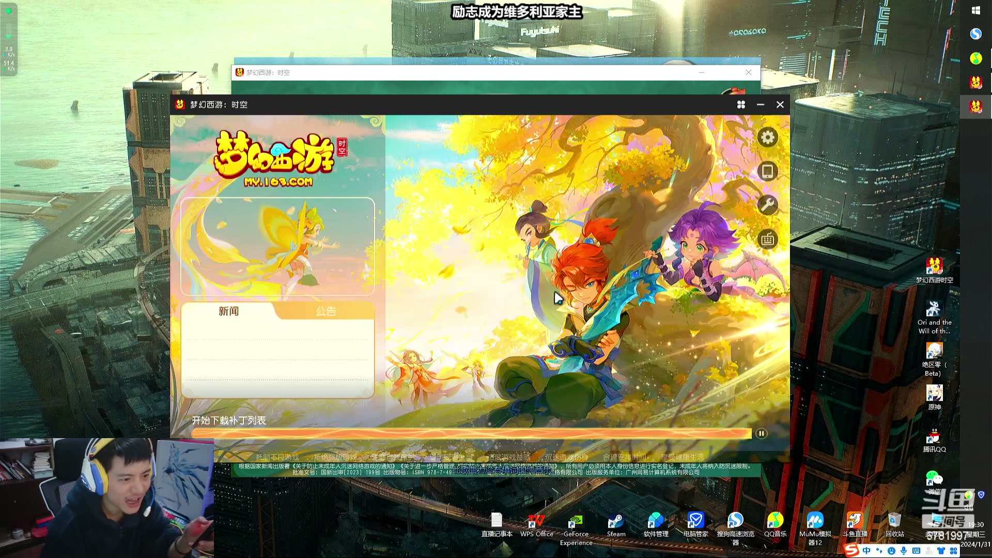
Task: Toggle the punctuation mode on Sogou toolbar
Action: (879, 551)
